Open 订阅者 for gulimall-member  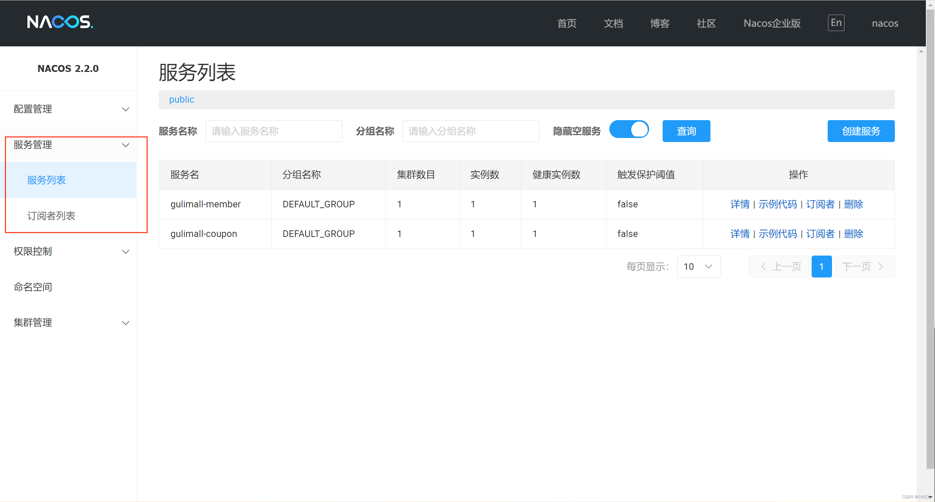[820, 204]
